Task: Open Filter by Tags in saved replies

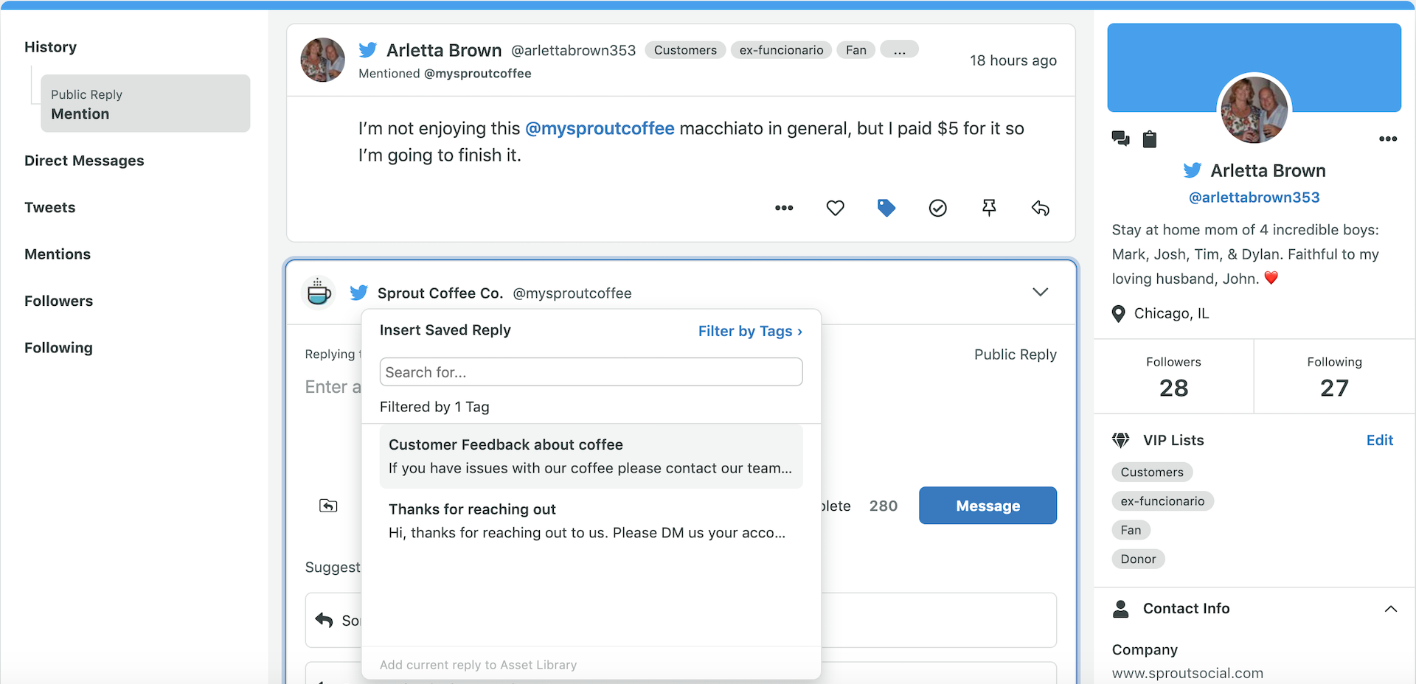Action: tap(749, 331)
